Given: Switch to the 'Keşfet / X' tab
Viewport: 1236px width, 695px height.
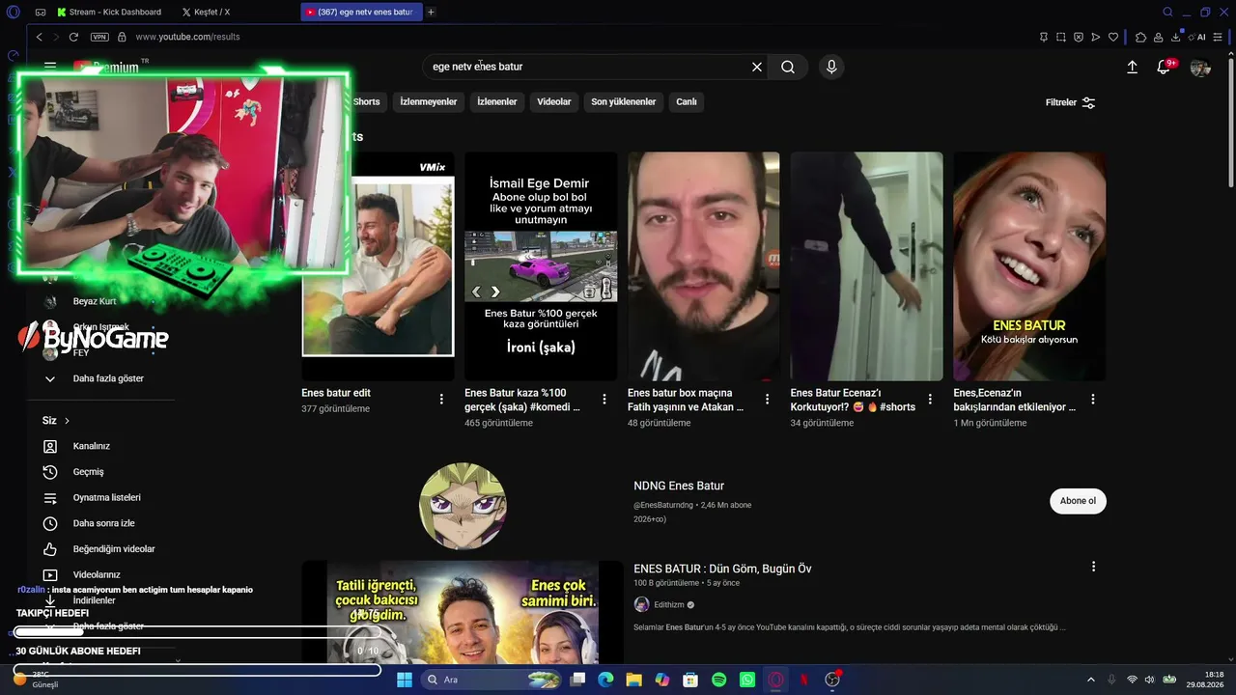Looking at the screenshot, I should 206,12.
